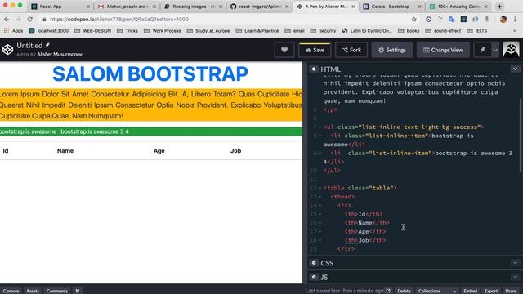Switch to GitHub react-imgpro tab

click(x=260, y=7)
